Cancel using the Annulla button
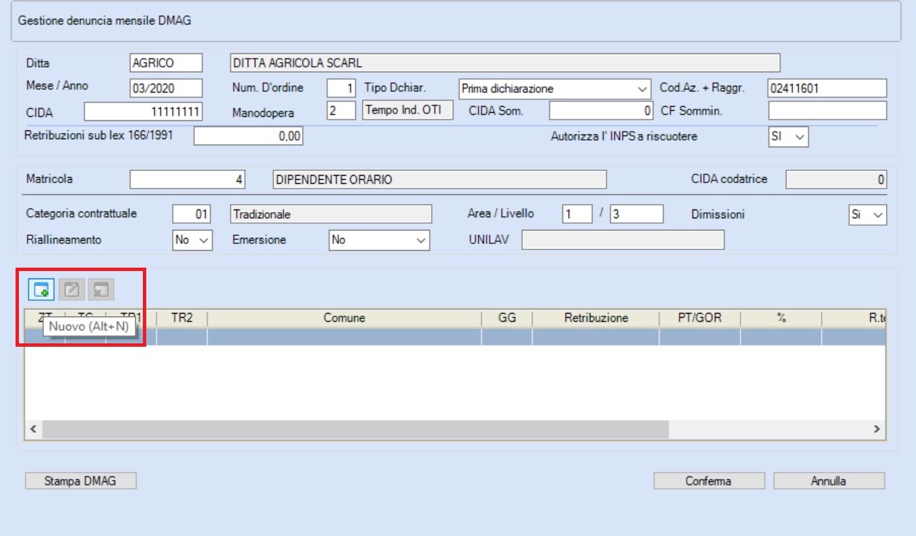The image size is (916, 536). point(829,481)
